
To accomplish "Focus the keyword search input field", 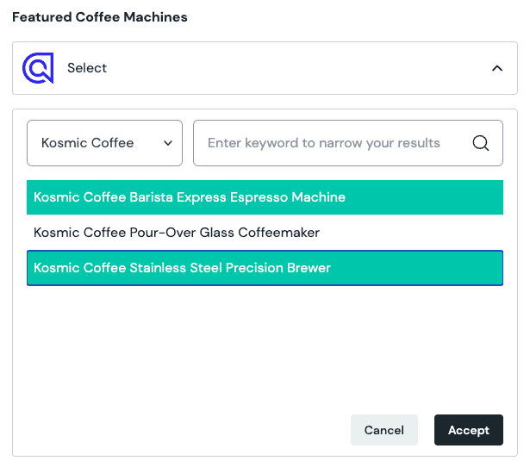I will click(348, 143).
